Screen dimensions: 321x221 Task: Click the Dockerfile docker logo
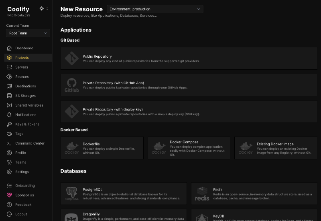coord(72,148)
